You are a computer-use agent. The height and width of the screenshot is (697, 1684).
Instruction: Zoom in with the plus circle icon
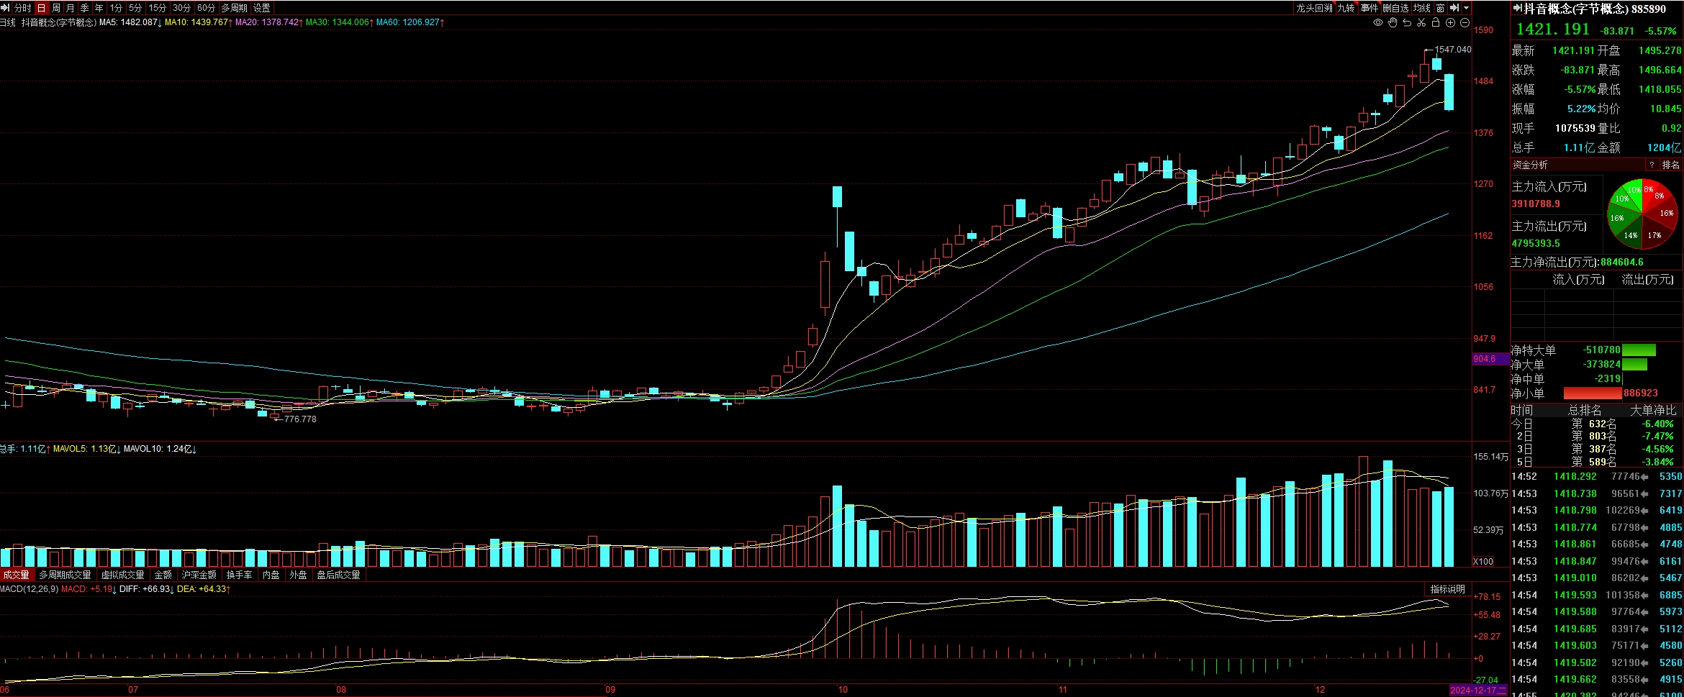click(x=1450, y=23)
